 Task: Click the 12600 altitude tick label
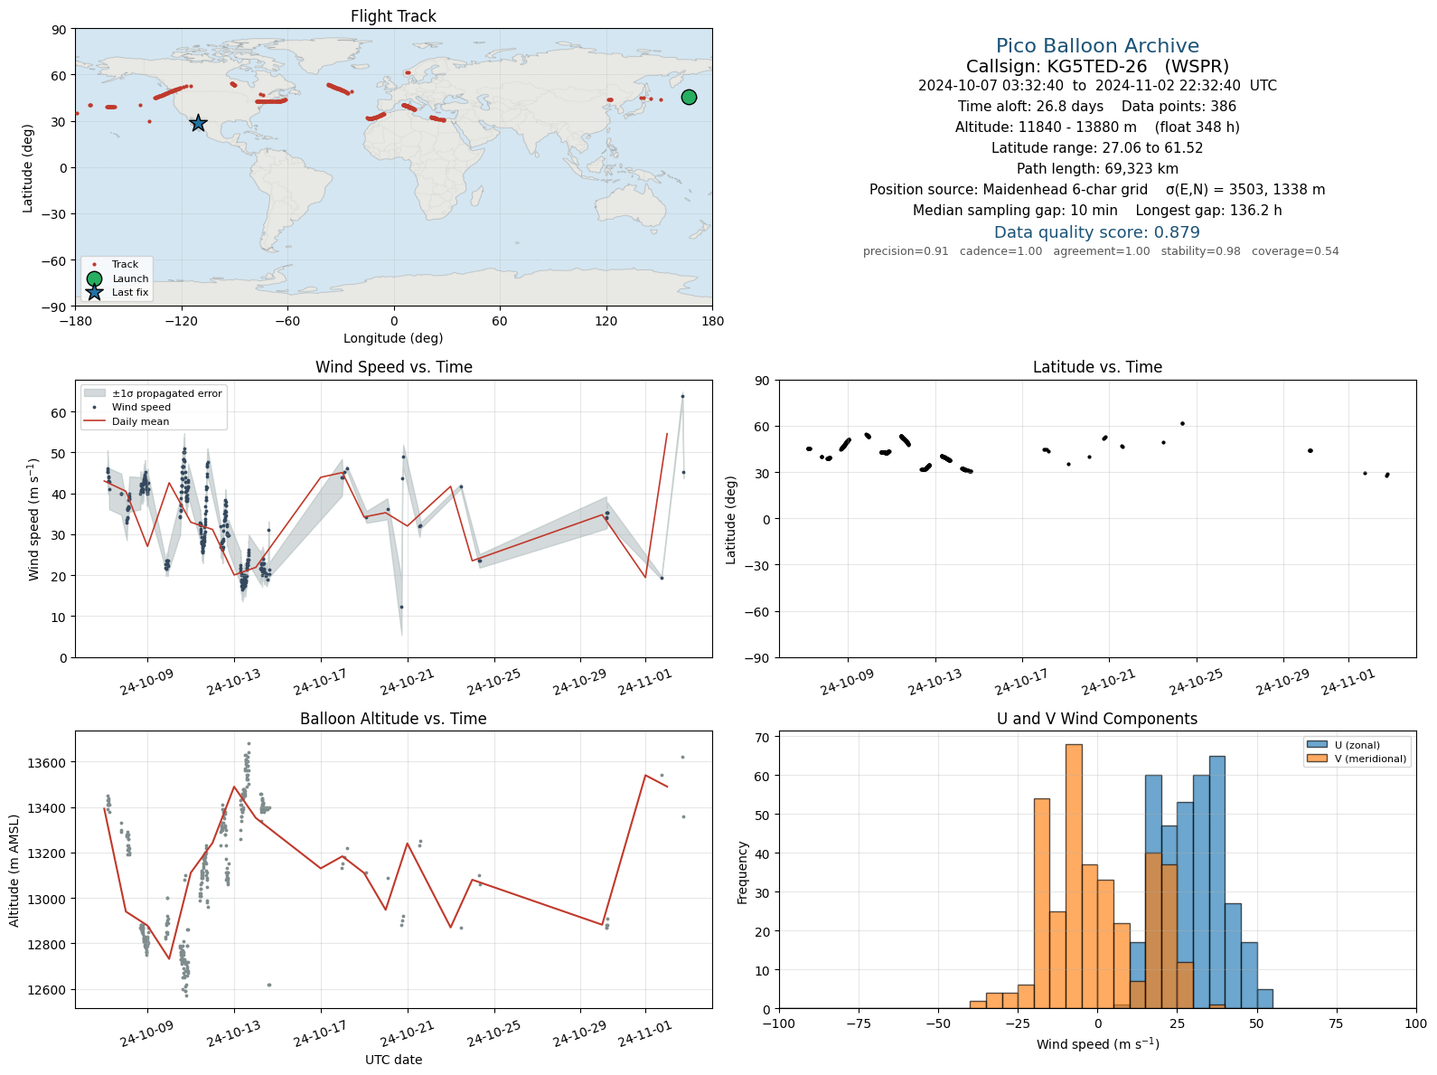[45, 990]
